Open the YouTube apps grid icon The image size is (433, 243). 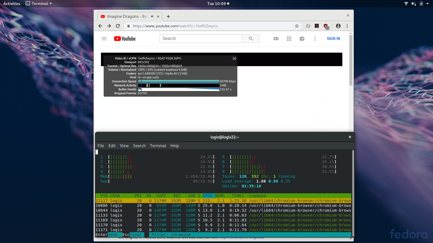pyautogui.click(x=289, y=39)
